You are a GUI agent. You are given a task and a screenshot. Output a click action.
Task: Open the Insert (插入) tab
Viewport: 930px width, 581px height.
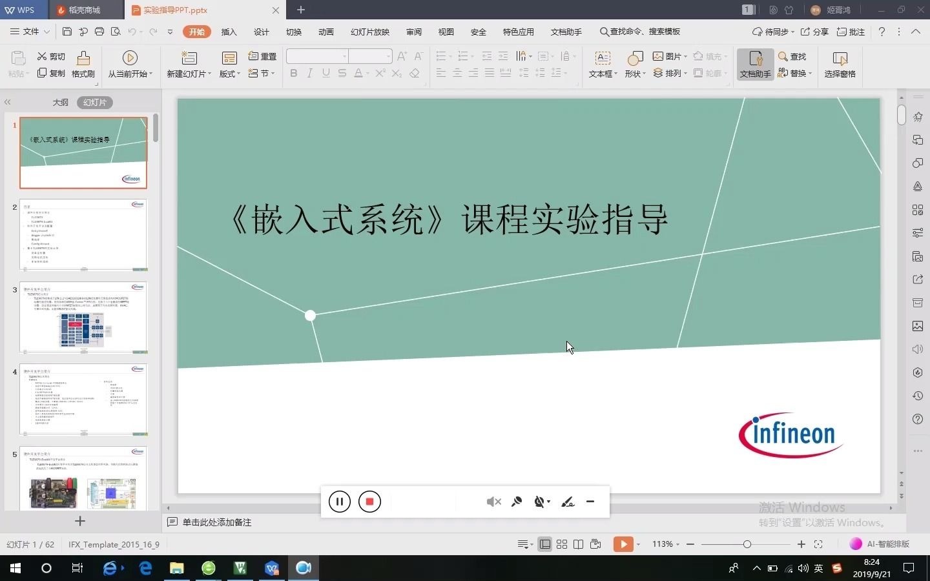(229, 32)
